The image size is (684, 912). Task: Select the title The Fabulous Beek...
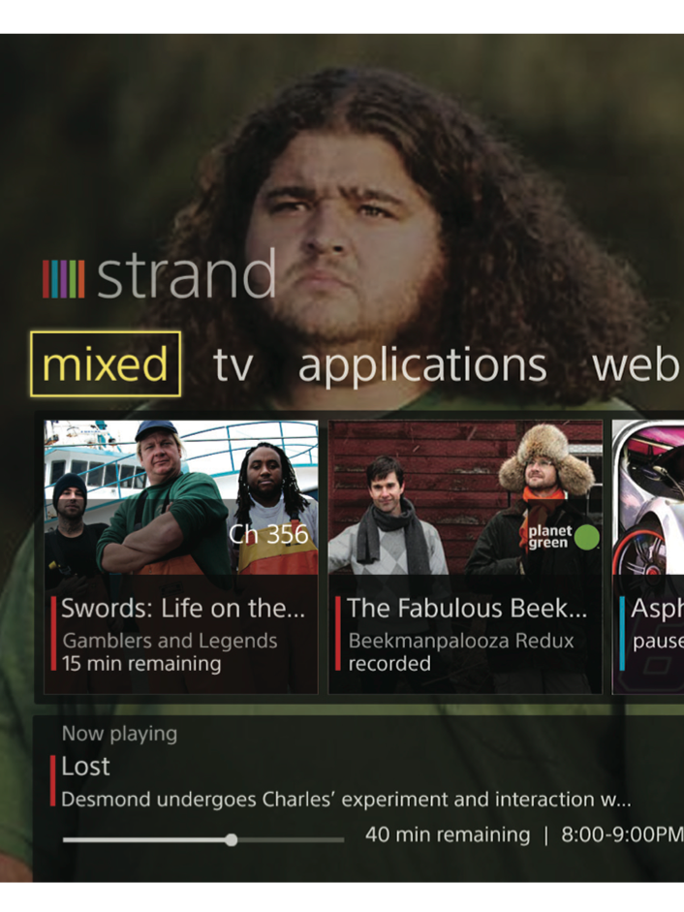[467, 609]
